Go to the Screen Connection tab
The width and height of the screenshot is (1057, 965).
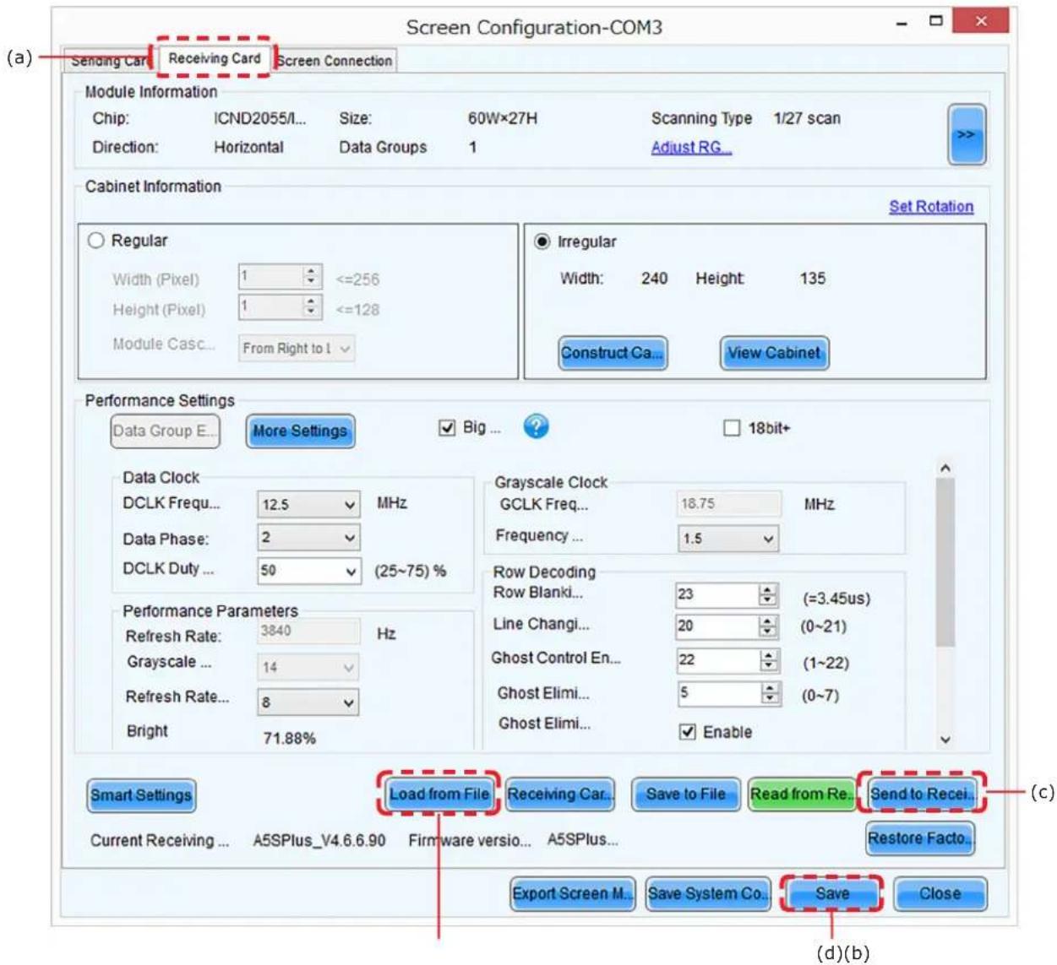tap(335, 61)
